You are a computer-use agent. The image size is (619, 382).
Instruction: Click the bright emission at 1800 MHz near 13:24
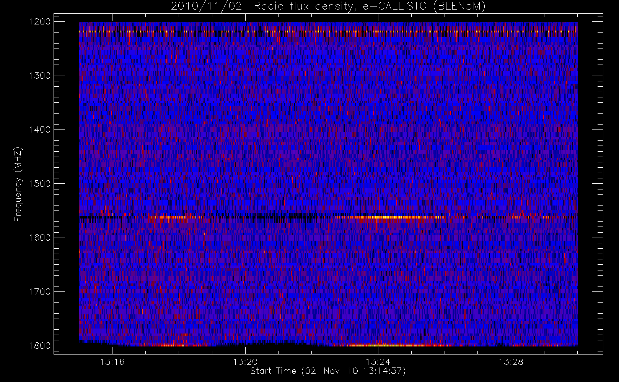(x=388, y=345)
